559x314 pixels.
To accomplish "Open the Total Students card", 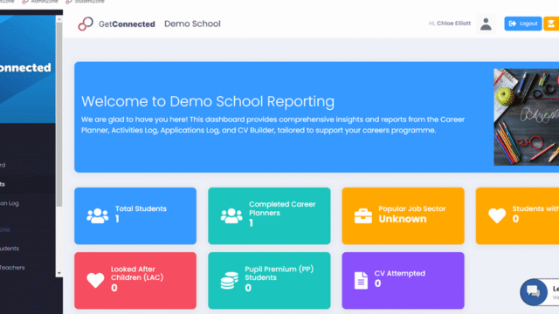I will coord(135,215).
